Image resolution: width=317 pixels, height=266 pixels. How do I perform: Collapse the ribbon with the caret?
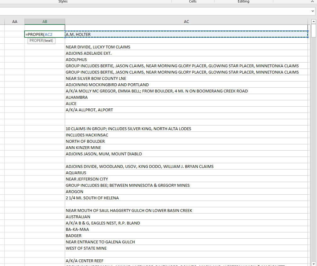coord(312,2)
